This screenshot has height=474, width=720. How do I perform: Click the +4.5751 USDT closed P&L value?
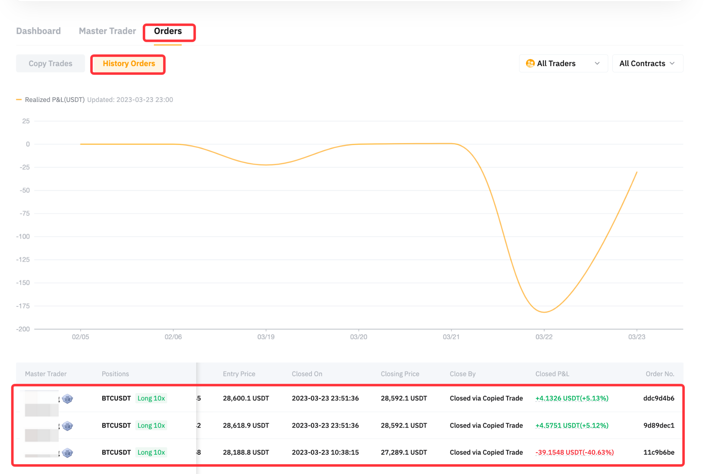(x=572, y=425)
